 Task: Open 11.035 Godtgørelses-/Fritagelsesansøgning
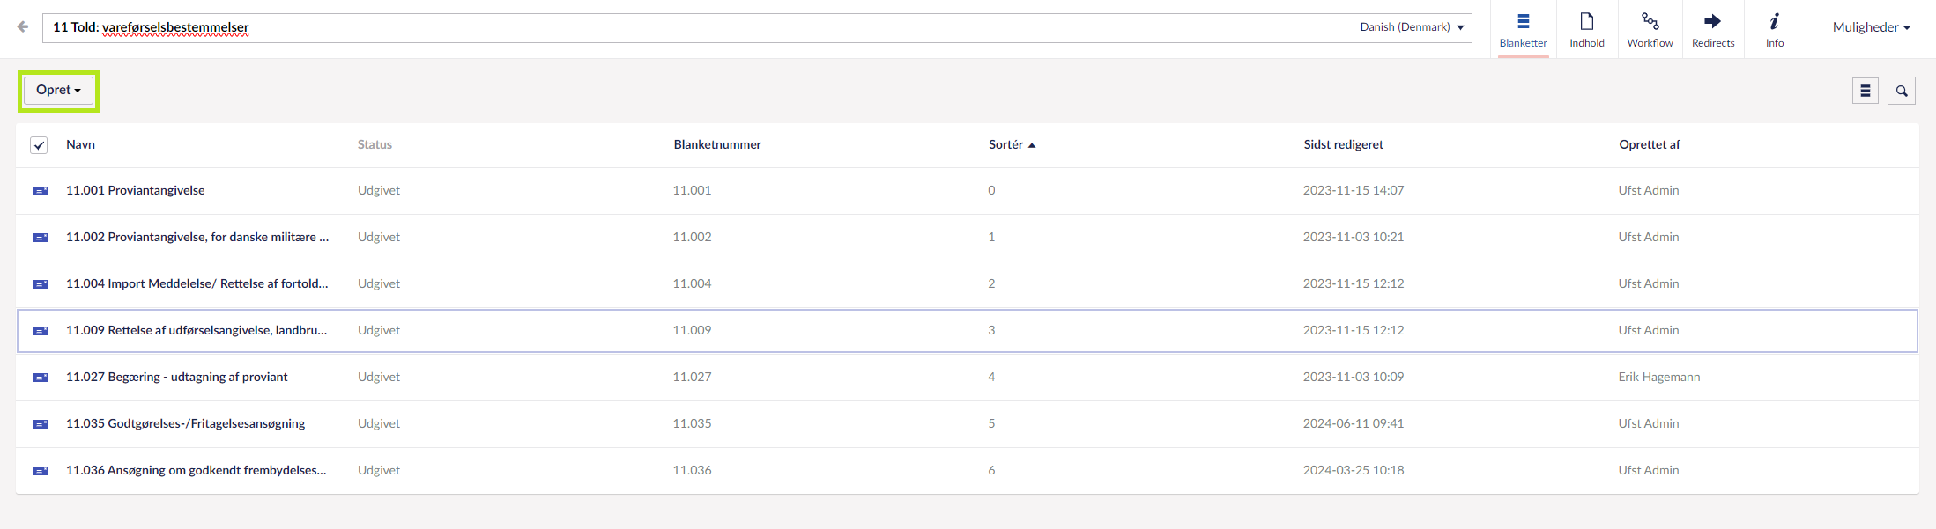(x=185, y=423)
